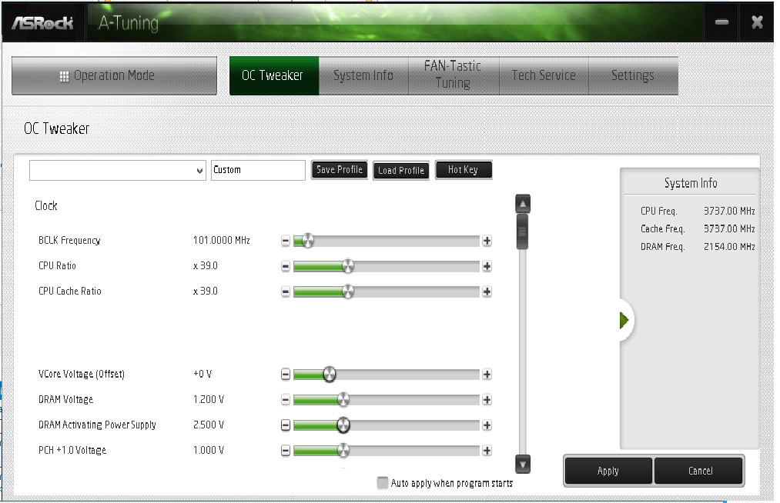This screenshot has height=503, width=780.
Task: Increase CPU Cache Ratio plus icon
Action: pos(487,291)
